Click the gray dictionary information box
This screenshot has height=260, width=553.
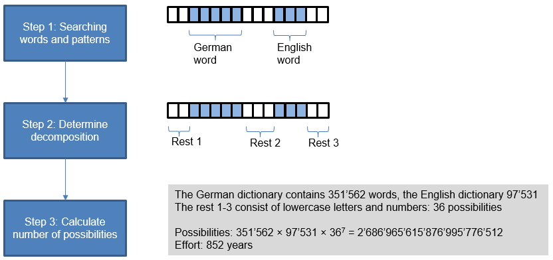[x=358, y=220]
